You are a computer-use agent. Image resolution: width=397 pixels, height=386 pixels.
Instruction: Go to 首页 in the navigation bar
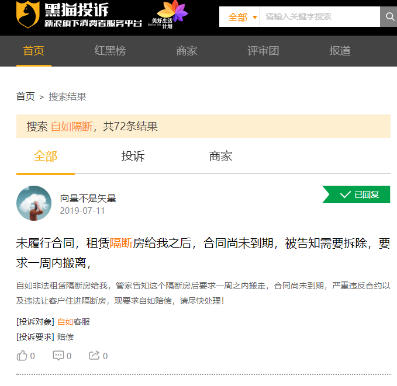click(34, 51)
